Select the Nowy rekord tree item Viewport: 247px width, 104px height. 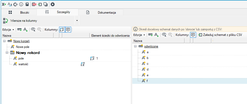pos(28,53)
